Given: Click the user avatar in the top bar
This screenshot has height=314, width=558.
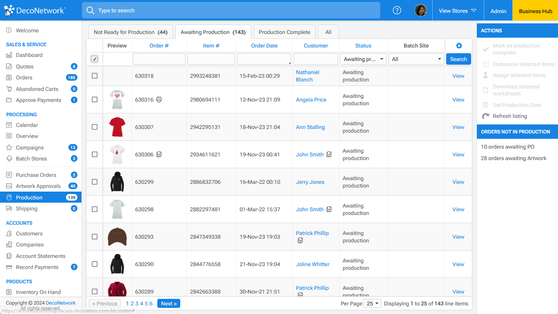Looking at the screenshot, I should 421,10.
